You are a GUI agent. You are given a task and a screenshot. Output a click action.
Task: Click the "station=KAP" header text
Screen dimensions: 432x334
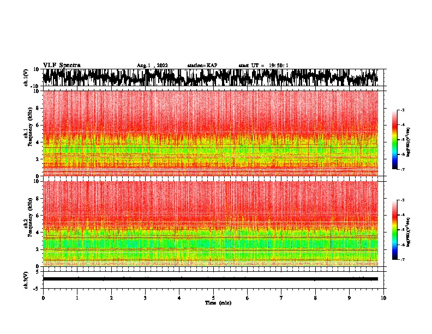pyautogui.click(x=202, y=65)
